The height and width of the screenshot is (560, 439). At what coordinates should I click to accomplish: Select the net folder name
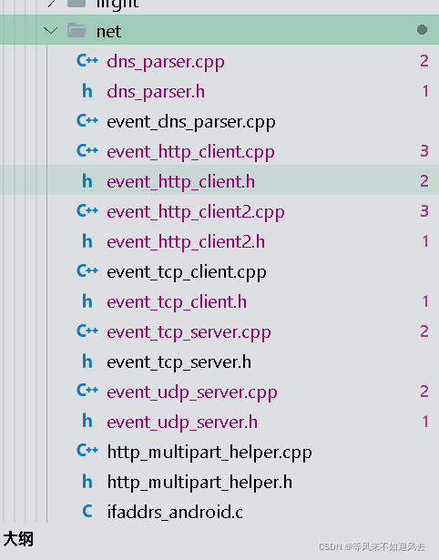pos(108,32)
